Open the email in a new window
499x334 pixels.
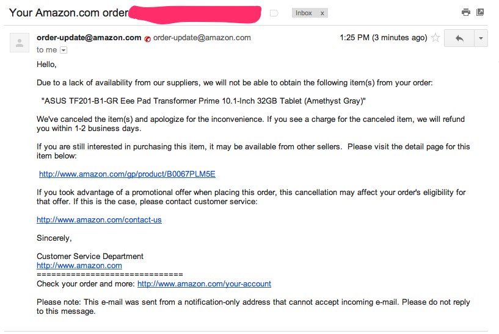tap(480, 12)
